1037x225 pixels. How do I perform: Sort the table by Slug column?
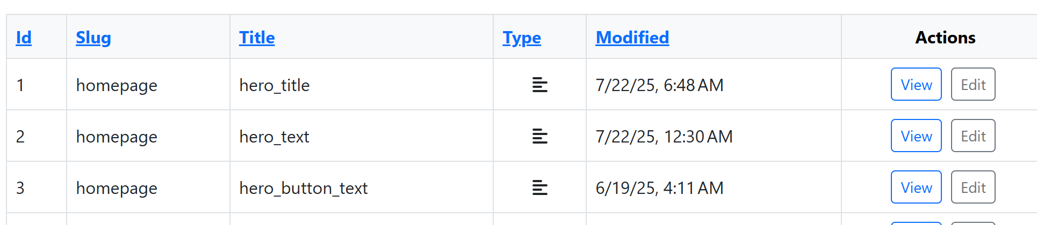point(93,37)
